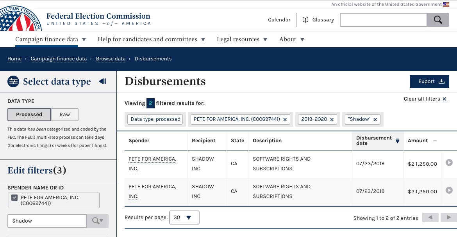Viewport: 457px width, 237px height.
Task: Click the spender name search field
Action: click(x=47, y=221)
